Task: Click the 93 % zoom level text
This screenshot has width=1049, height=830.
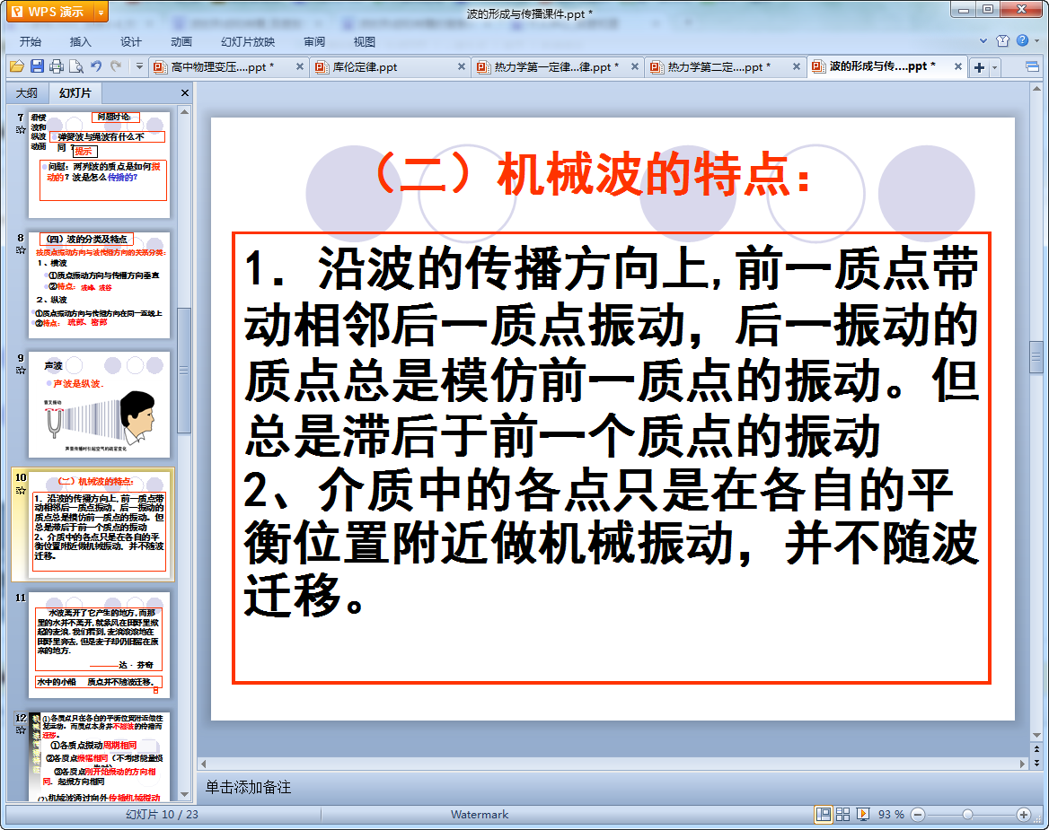Action: [x=891, y=814]
